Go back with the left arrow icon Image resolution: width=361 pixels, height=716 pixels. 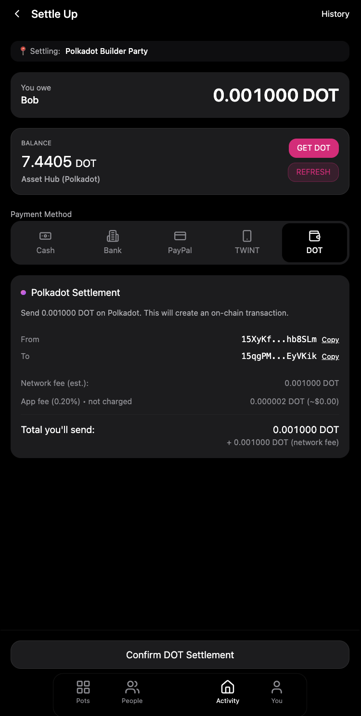click(17, 14)
